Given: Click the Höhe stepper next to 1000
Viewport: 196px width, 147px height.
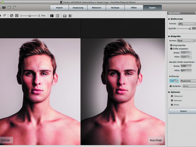Looking at the screenshot, I should pyautogui.click(x=190, y=57).
